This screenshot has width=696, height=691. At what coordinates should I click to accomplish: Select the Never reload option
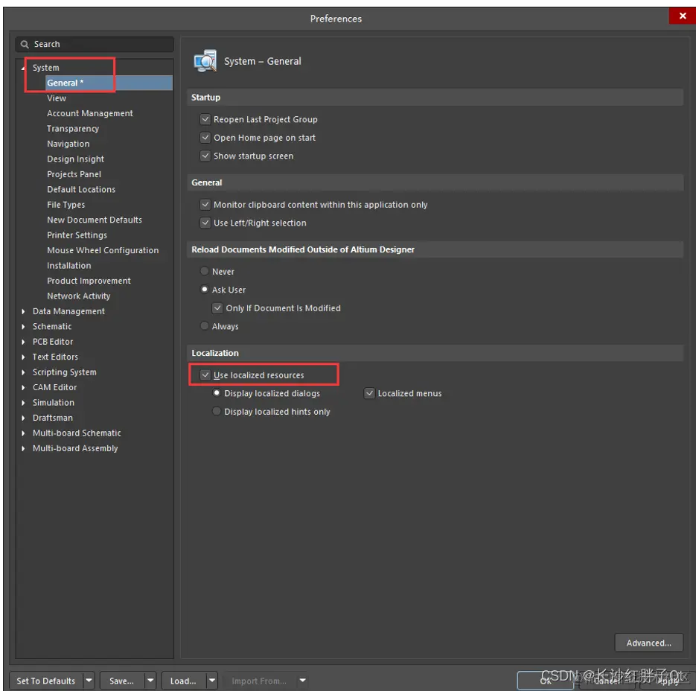(x=204, y=271)
